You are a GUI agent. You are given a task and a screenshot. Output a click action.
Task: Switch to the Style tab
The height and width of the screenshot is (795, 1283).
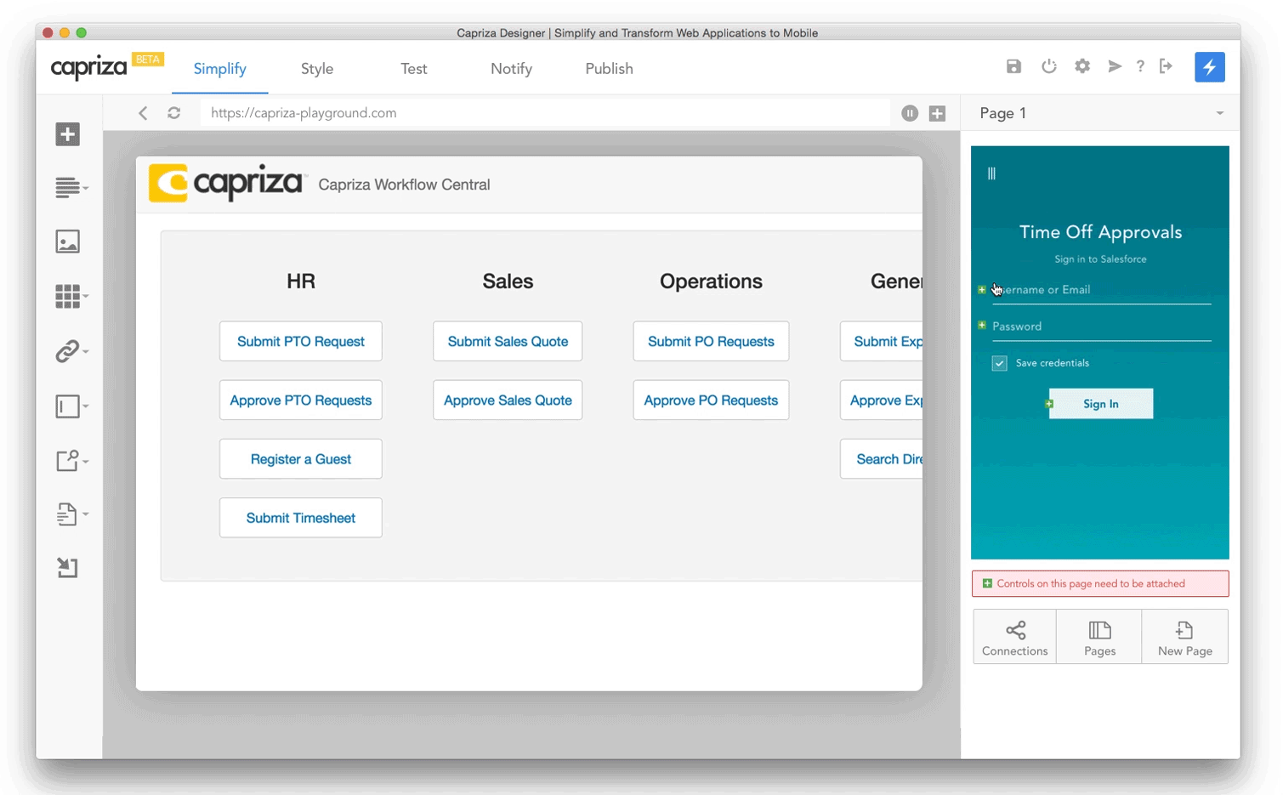[x=317, y=69]
